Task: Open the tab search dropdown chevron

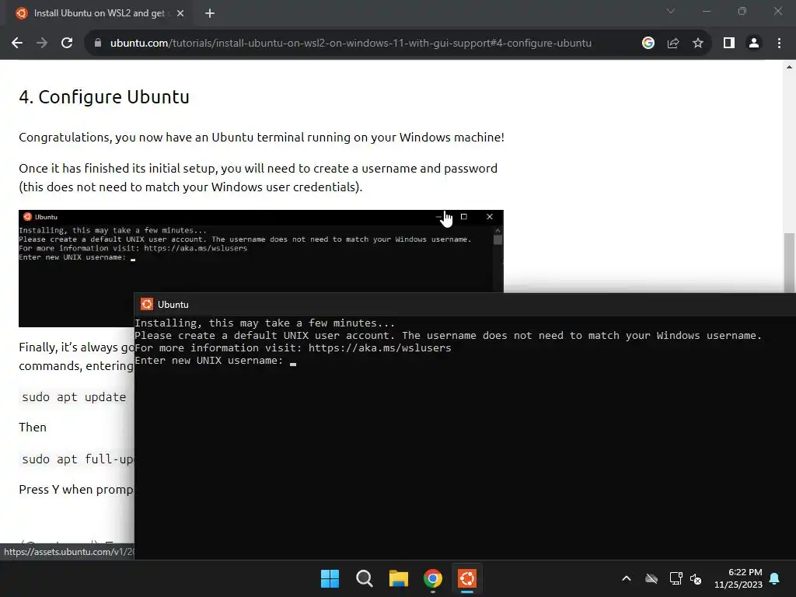Action: [x=671, y=11]
